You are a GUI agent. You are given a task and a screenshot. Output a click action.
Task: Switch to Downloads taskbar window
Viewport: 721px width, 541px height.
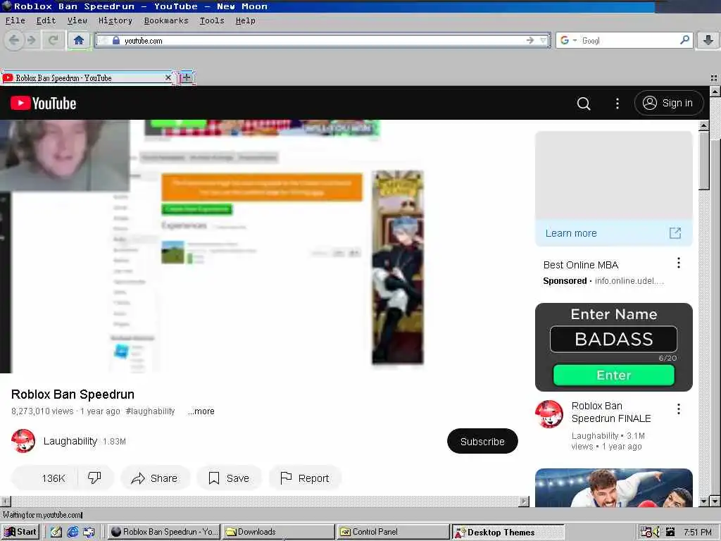(279, 532)
